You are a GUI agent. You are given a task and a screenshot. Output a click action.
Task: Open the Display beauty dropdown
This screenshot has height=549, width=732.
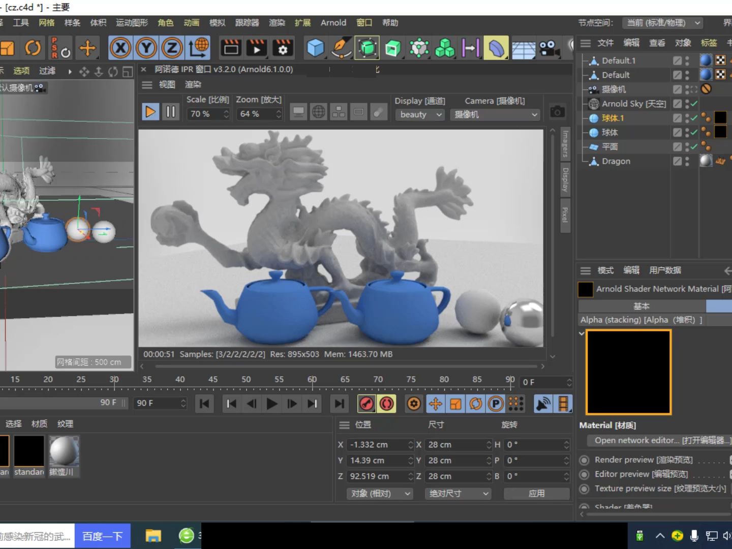point(420,115)
